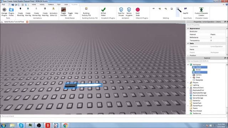Collapse the Workspace tree node
The height and width of the screenshot is (128, 228).
[188, 65]
